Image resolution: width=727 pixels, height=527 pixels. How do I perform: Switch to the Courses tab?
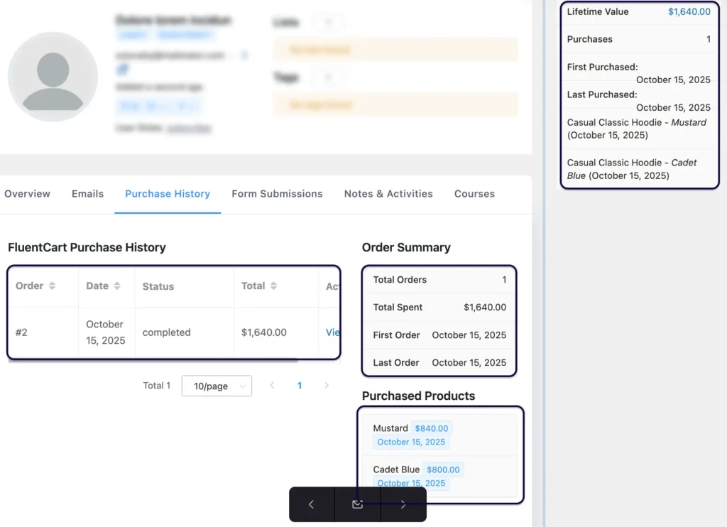coord(474,193)
